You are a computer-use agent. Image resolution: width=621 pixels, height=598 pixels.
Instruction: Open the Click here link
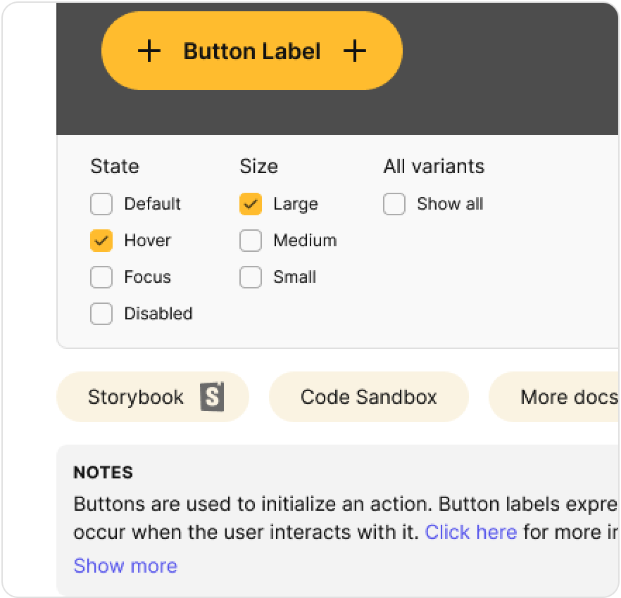pos(470,532)
